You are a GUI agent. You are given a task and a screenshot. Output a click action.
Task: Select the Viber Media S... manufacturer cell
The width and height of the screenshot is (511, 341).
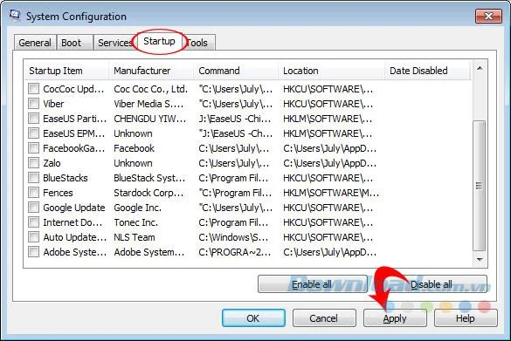(148, 104)
